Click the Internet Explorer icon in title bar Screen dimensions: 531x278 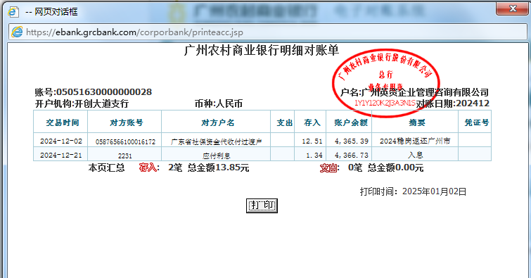click(x=13, y=12)
